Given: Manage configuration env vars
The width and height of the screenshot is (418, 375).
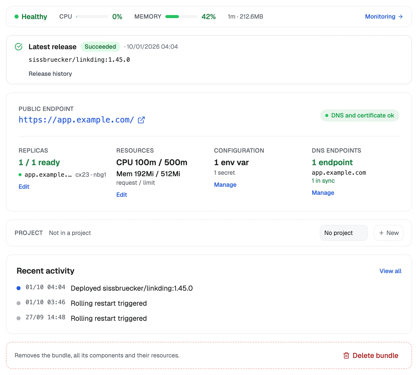Looking at the screenshot, I should click(225, 185).
